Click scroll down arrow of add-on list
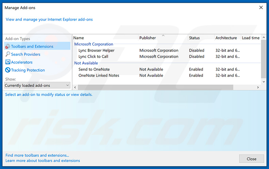 (264, 82)
